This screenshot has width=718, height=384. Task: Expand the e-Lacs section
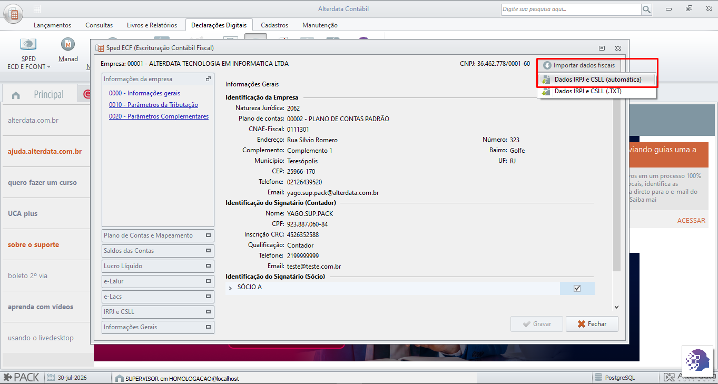click(158, 297)
